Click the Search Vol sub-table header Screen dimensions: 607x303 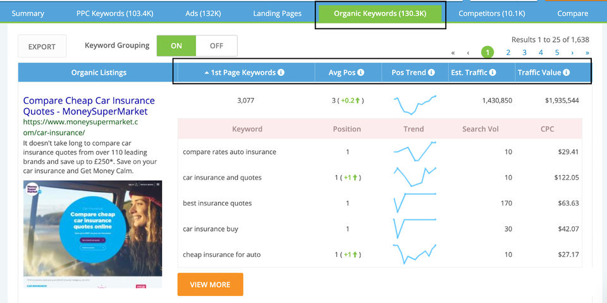[x=481, y=129]
